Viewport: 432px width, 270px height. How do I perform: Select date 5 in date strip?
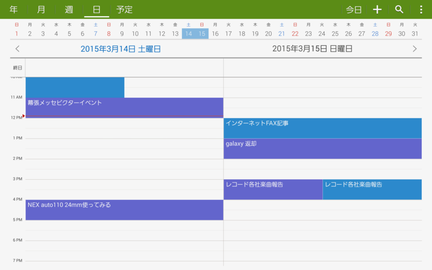point(70,33)
